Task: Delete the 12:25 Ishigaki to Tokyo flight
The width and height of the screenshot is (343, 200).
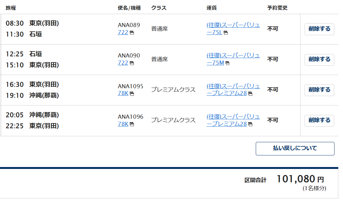Action: (x=319, y=60)
